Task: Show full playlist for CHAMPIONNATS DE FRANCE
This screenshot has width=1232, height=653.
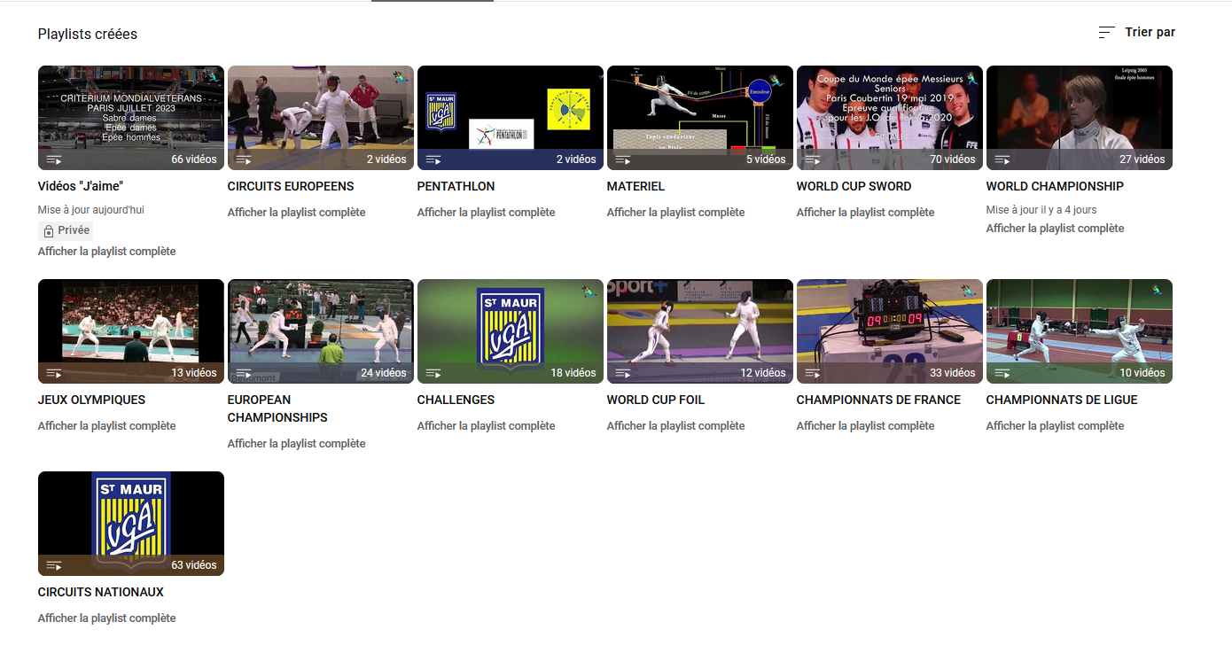Action: click(x=866, y=426)
